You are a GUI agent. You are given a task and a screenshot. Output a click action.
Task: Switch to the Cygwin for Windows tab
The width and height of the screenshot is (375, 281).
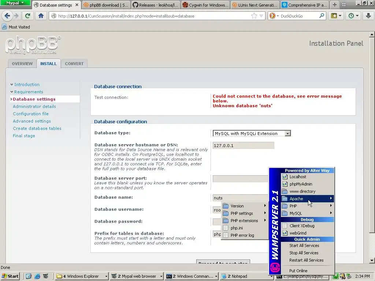point(205,5)
